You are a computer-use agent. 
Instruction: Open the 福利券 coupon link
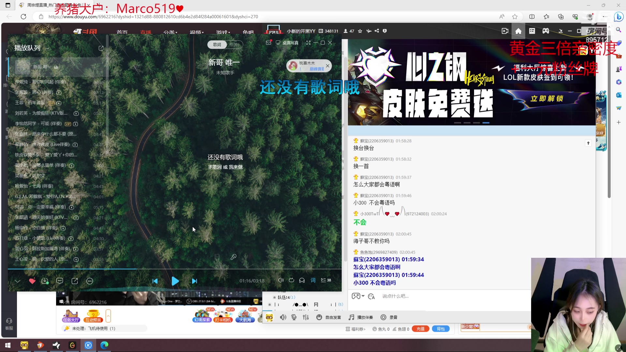click(356, 329)
